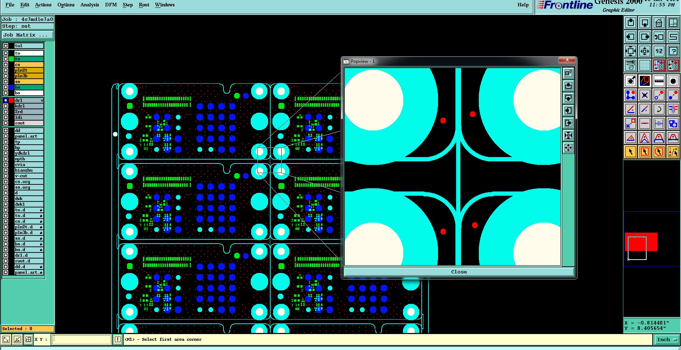Click the blue color swatch of bs layer

point(12,87)
